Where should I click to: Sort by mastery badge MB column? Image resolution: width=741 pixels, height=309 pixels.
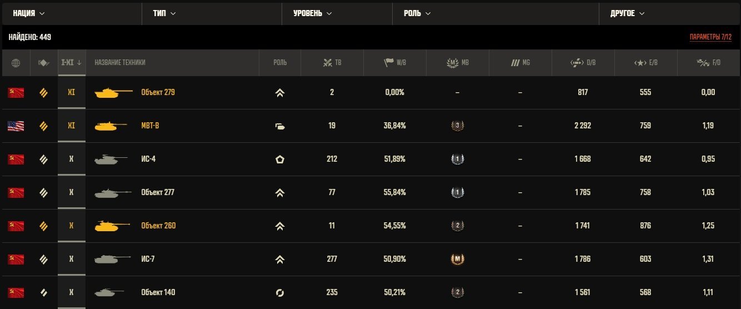pos(458,63)
